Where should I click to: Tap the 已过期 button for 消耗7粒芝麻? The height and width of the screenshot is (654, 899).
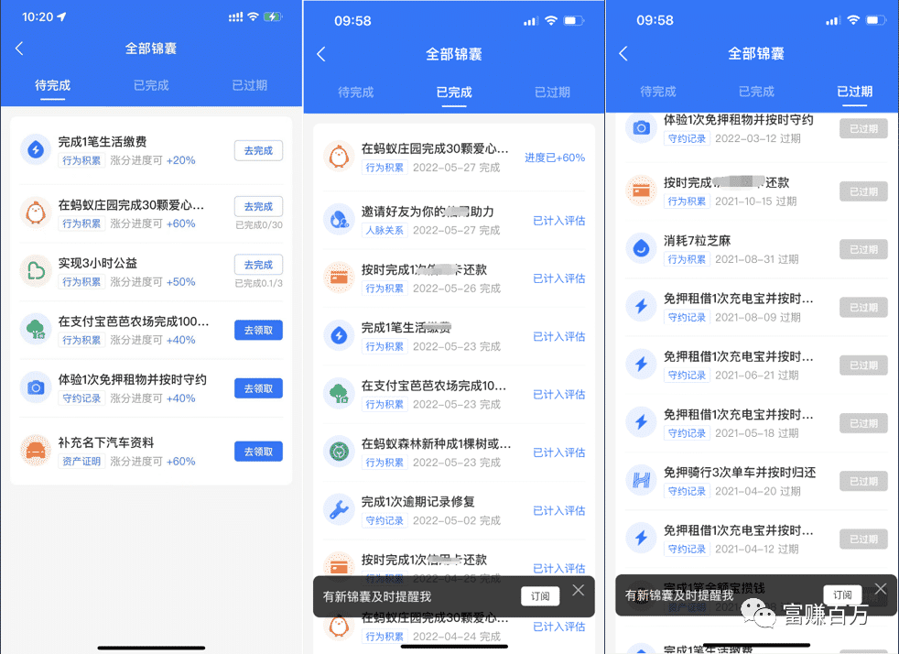point(862,249)
